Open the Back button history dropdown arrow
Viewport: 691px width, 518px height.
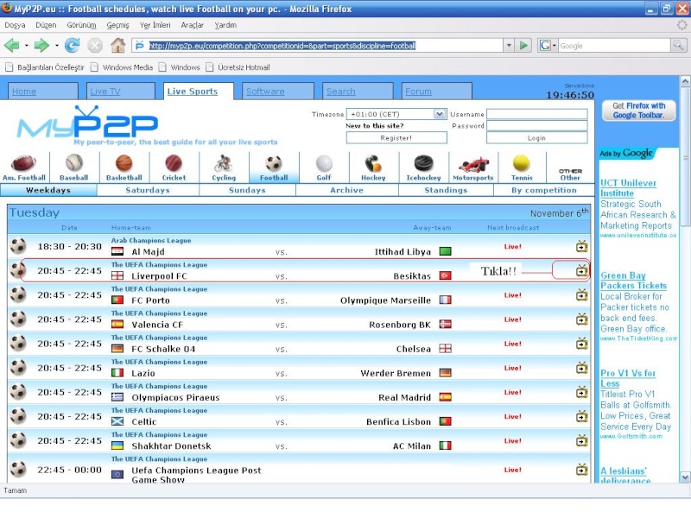click(27, 46)
